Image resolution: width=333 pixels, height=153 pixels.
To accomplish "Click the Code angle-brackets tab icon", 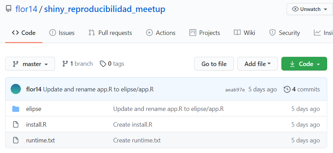I will click(15, 33).
